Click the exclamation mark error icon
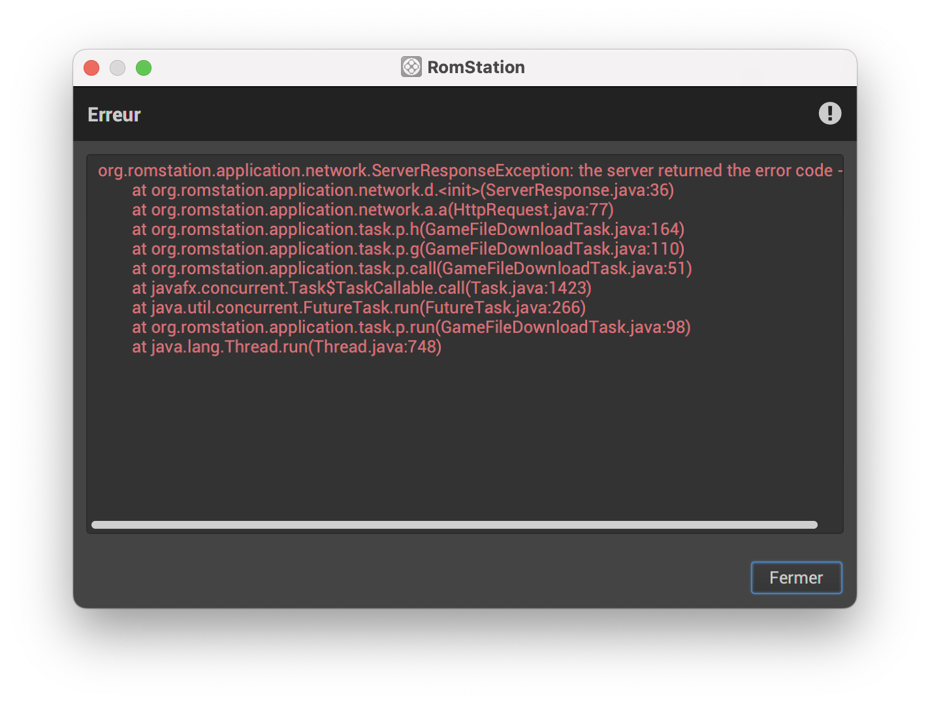This screenshot has width=930, height=705. tap(830, 114)
